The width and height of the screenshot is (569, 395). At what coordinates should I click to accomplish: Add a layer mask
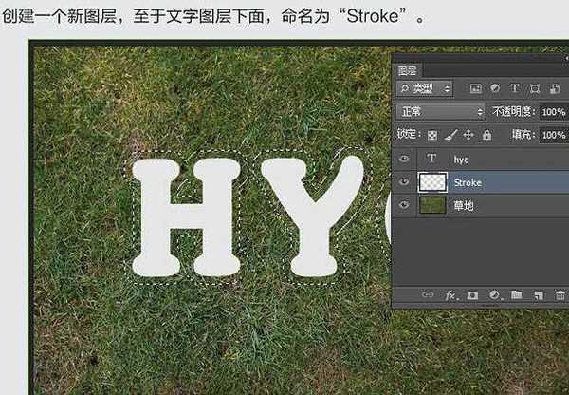[x=472, y=295]
